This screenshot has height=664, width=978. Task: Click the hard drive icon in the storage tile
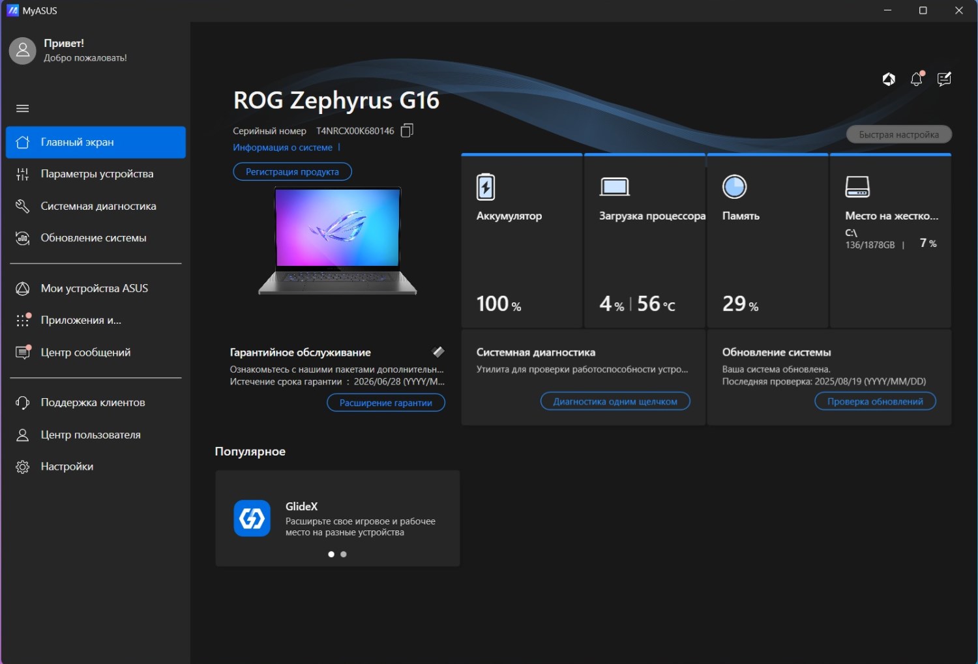tap(857, 187)
